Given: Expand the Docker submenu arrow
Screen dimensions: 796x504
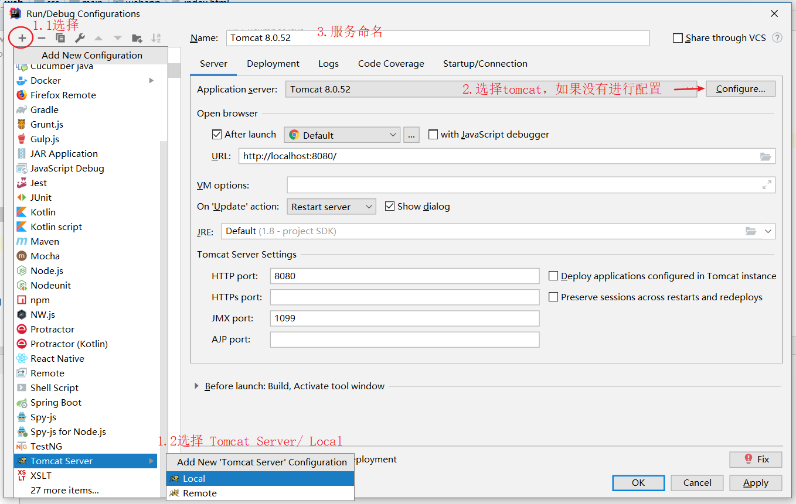Looking at the screenshot, I should tap(151, 81).
